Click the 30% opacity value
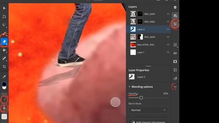This screenshot has width=219, height=123. click(166, 94)
